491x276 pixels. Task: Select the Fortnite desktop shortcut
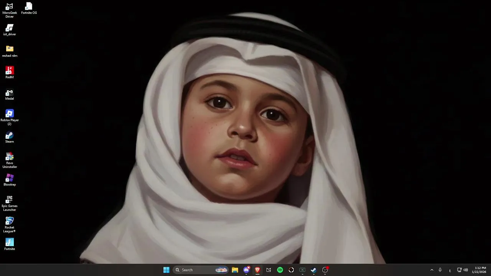[10, 245]
